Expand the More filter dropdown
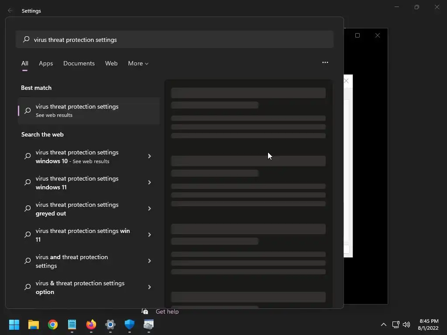 (x=138, y=63)
